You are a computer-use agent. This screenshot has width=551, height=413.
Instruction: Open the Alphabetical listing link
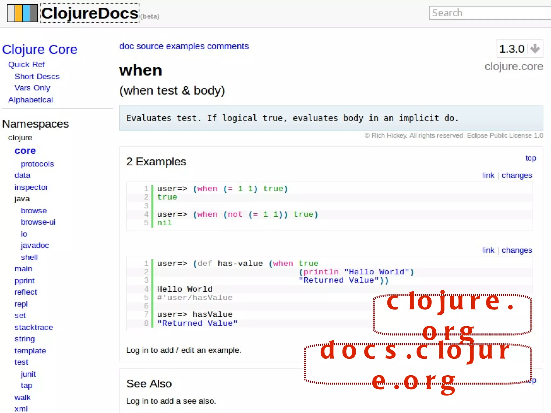30,100
